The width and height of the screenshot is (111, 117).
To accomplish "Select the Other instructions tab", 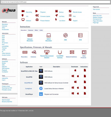I will coord(36,30).
